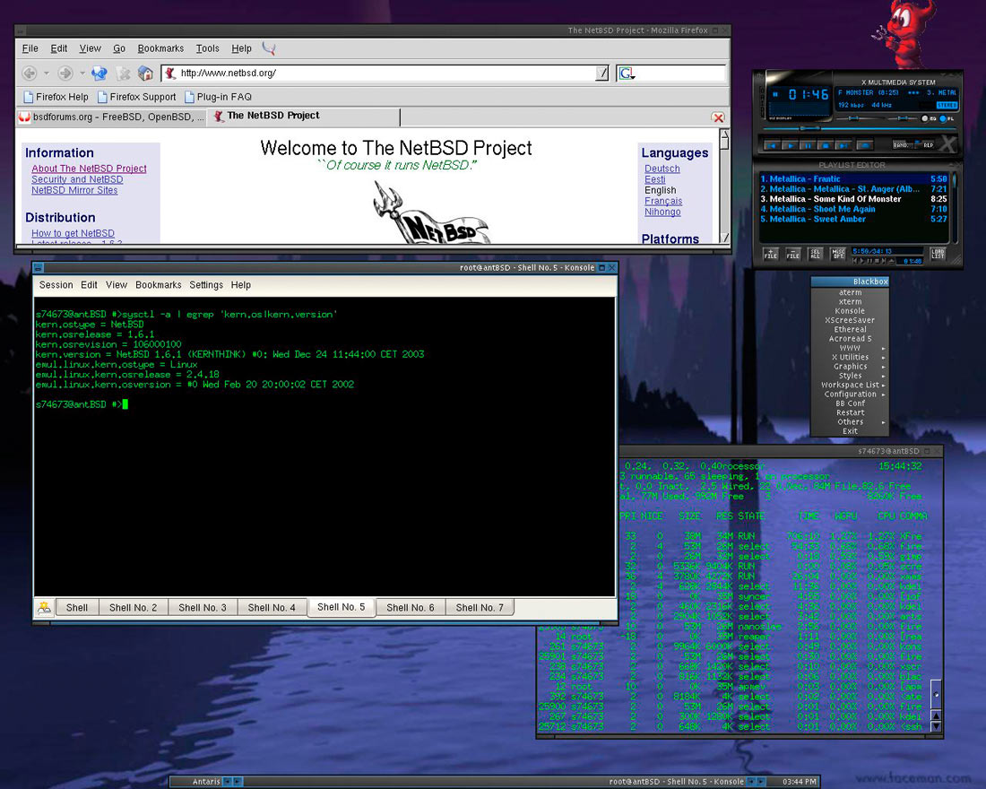This screenshot has width=986, height=789.
Task: Open the About The NetBSD Project link
Action: 89,169
